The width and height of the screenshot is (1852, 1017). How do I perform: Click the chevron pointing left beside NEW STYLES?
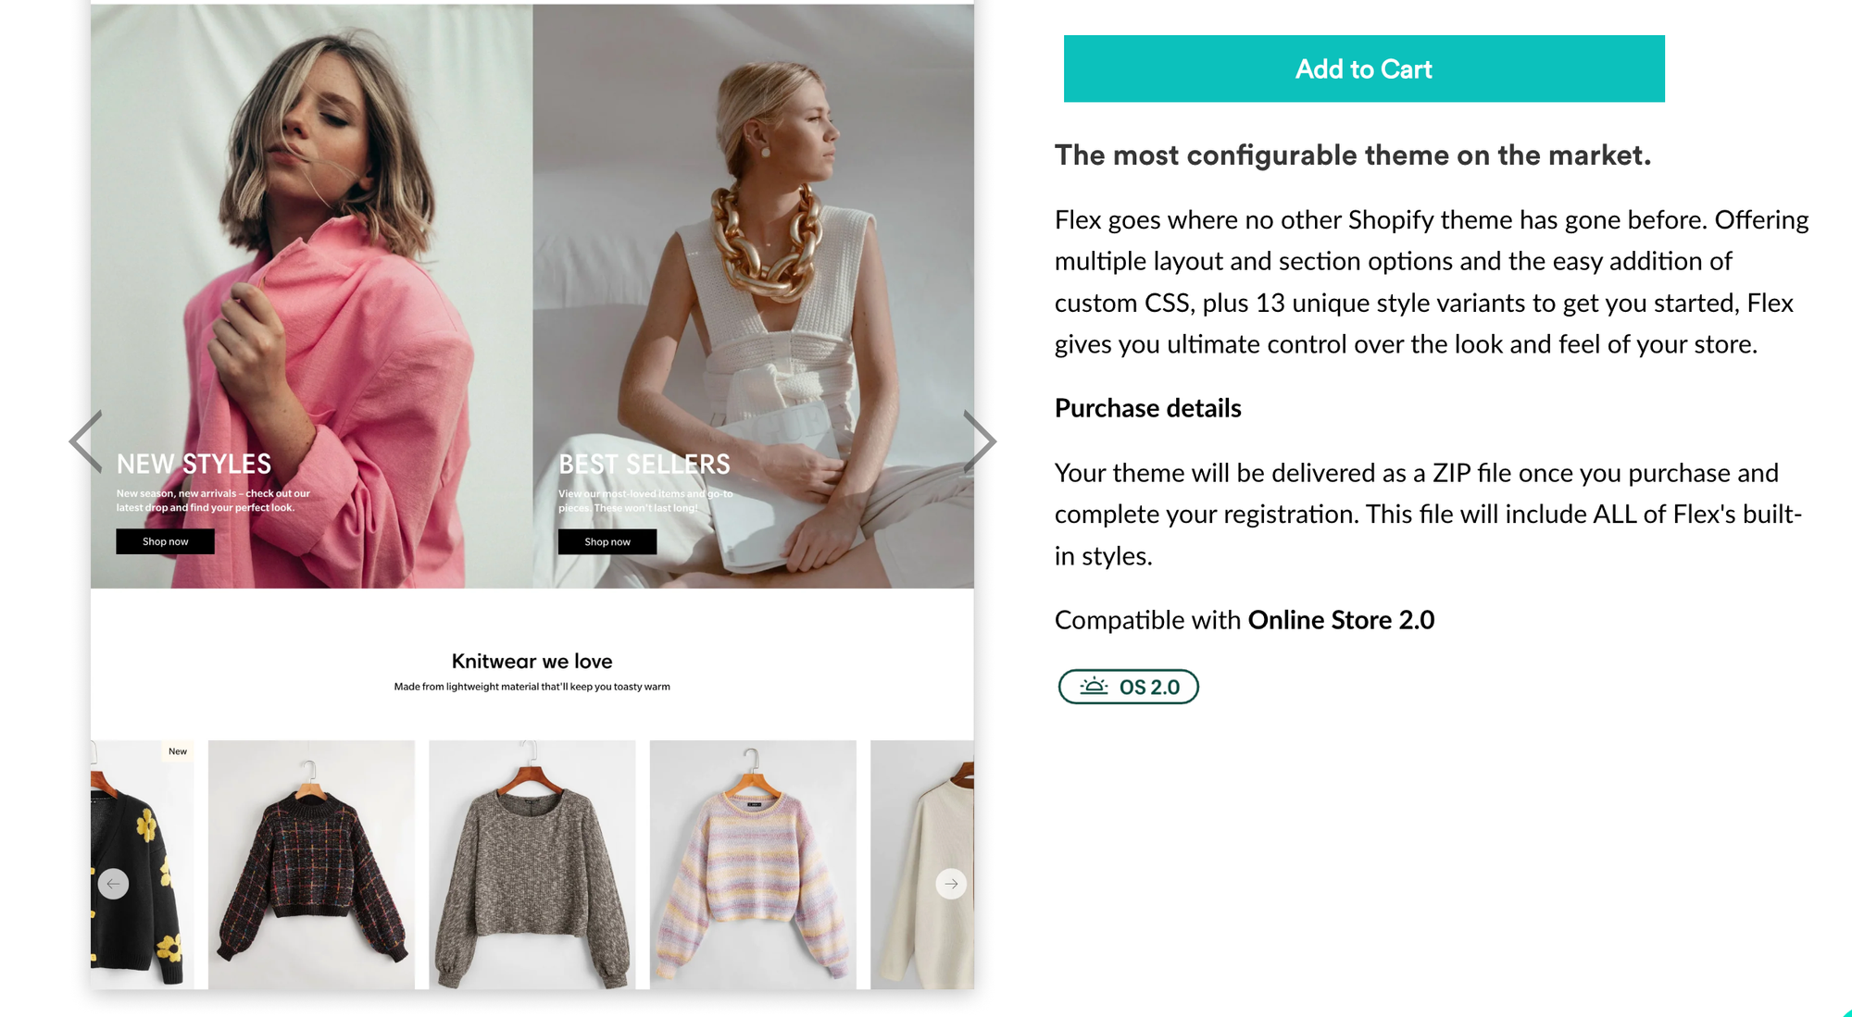tap(85, 441)
